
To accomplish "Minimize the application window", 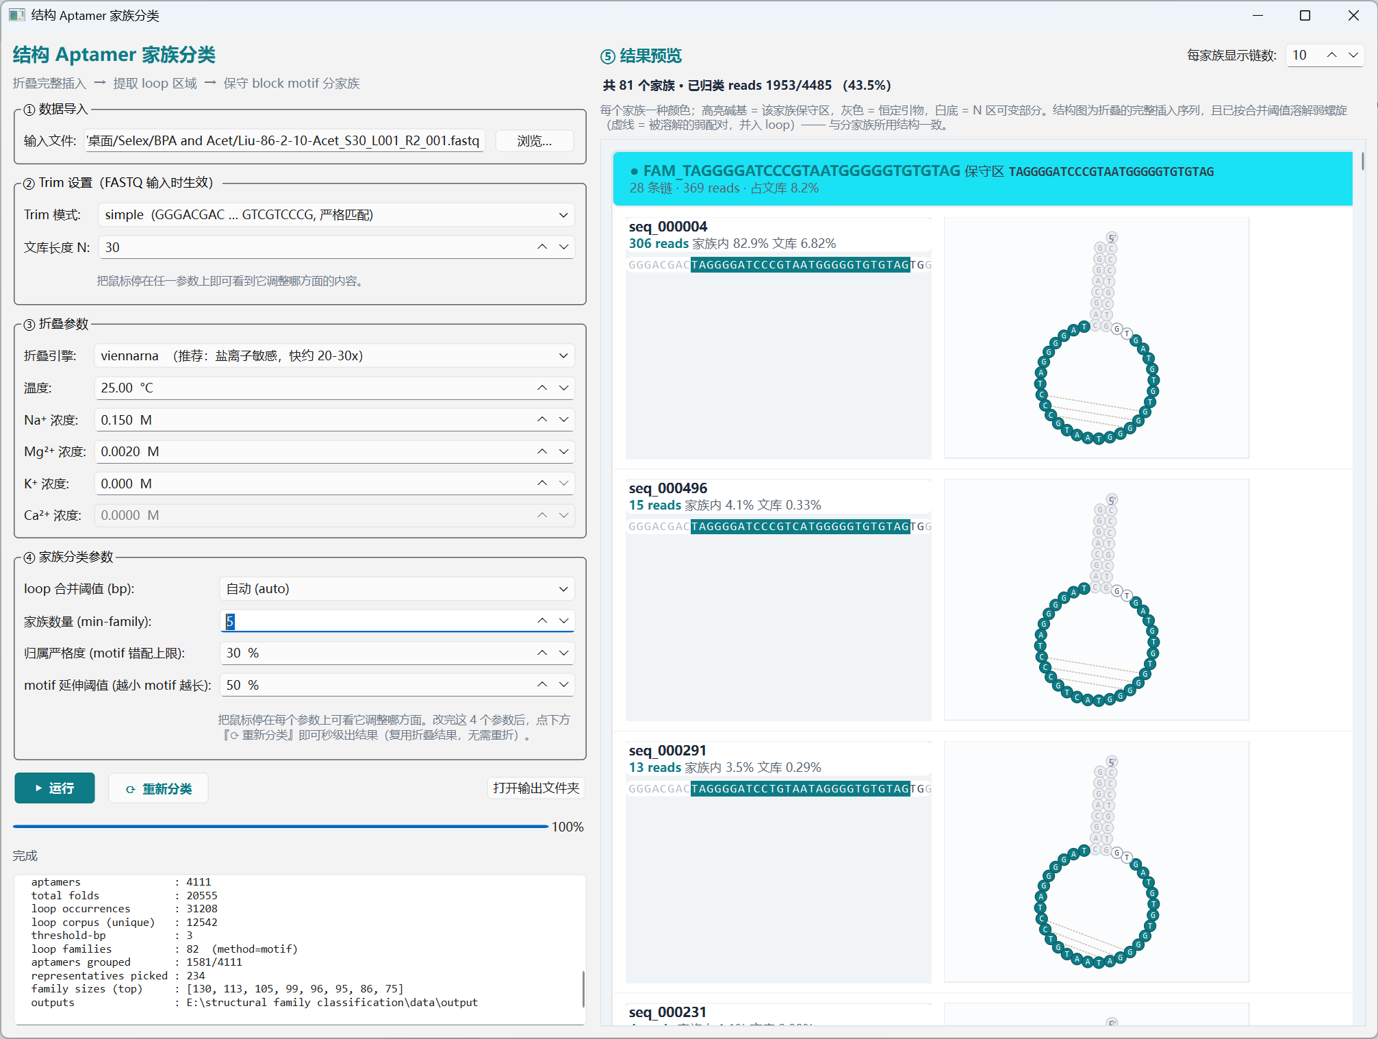I will (x=1258, y=15).
